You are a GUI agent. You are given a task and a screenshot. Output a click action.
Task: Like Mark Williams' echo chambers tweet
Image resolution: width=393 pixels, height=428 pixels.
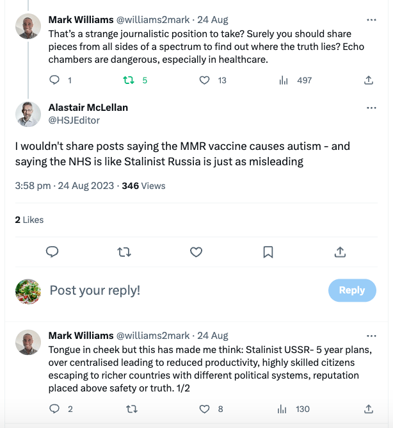coord(205,80)
